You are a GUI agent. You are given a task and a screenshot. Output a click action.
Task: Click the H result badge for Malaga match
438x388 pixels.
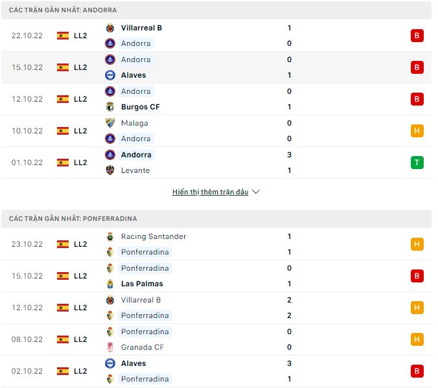pyautogui.click(x=417, y=131)
